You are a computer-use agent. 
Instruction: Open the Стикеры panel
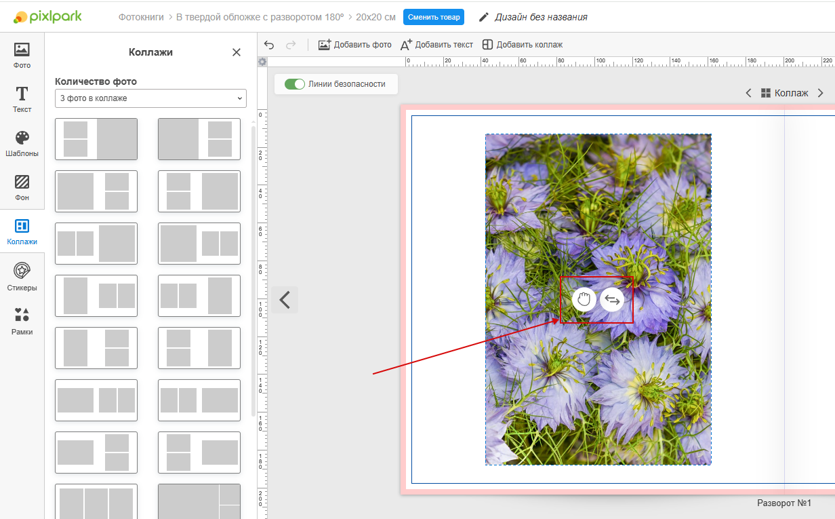pos(22,277)
